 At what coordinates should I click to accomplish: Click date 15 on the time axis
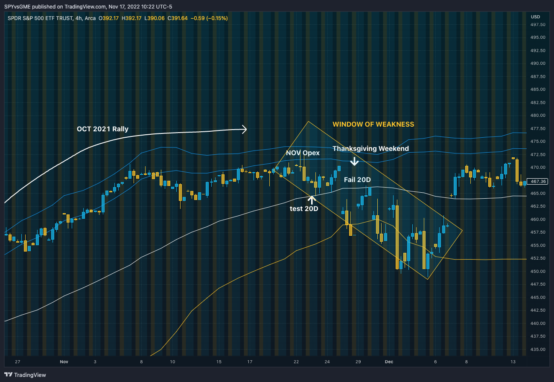tap(219, 362)
